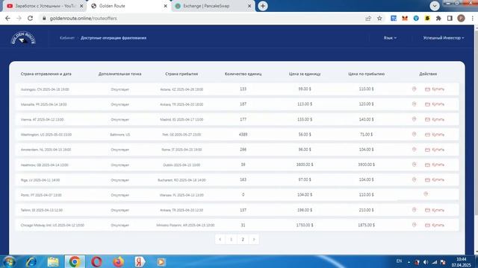Image resolution: width=478 pixels, height=268 pixels.
Task: Reload the current page
Action: coord(30,18)
